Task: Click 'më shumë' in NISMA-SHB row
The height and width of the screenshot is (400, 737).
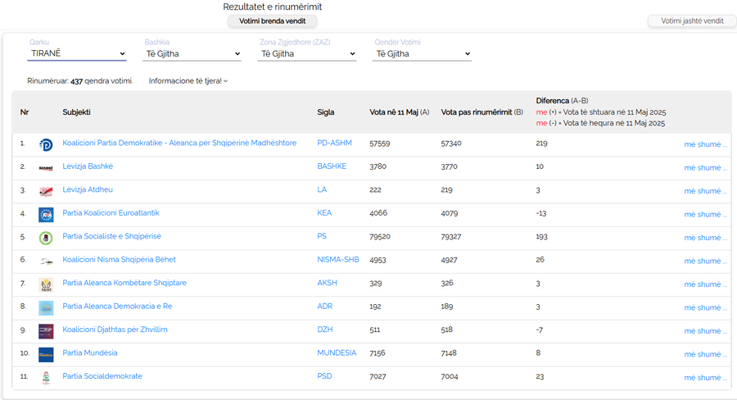Action: [x=706, y=261]
